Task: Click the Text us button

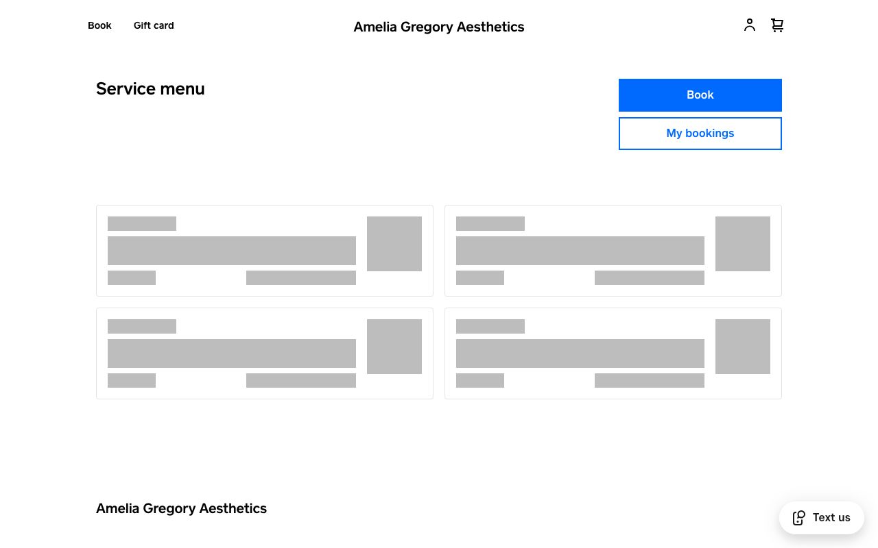Action: [822, 518]
